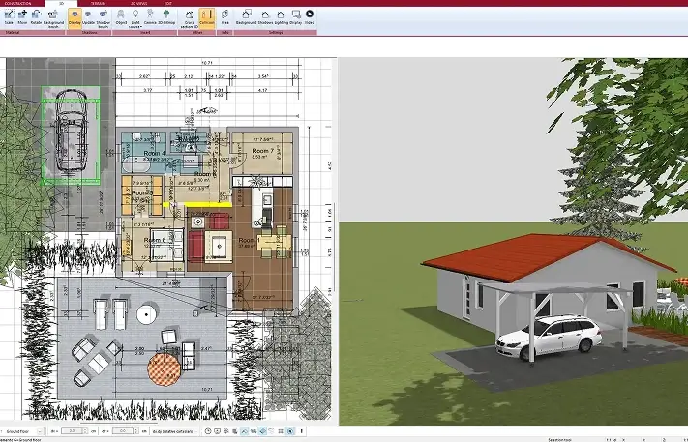Screen dimensions: 688x442
Task: Choose the Background brush tool
Action: coord(53,18)
